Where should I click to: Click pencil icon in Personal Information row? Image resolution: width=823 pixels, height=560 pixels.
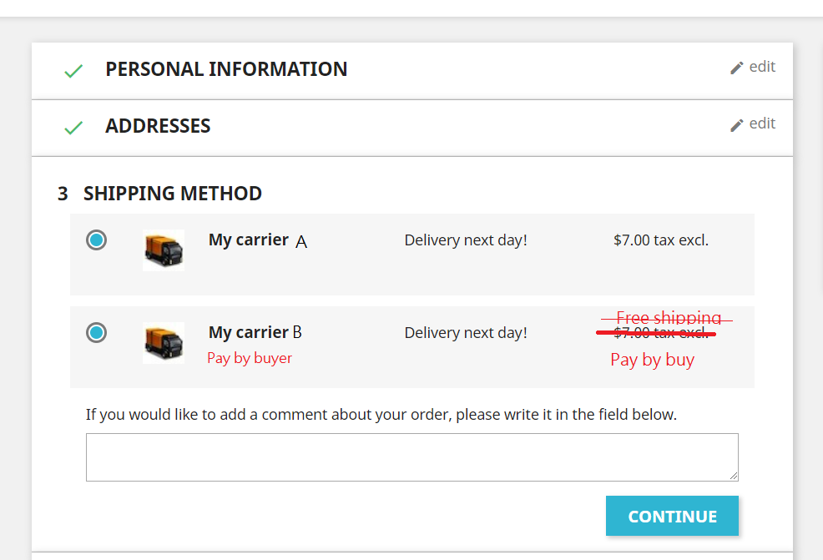[736, 68]
